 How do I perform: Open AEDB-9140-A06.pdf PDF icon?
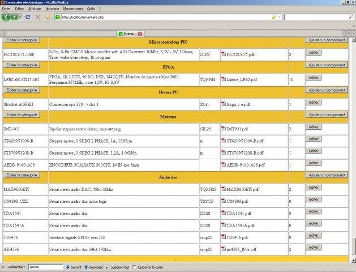point(224,164)
